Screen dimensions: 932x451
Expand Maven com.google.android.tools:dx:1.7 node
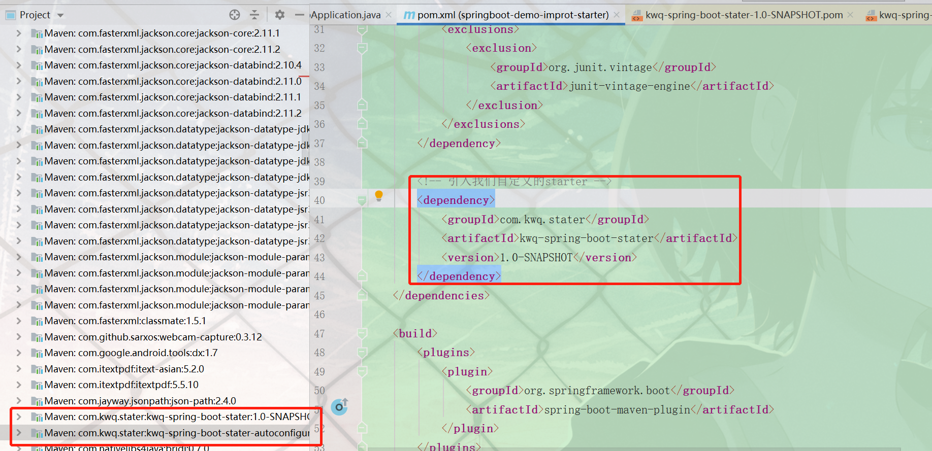pos(19,353)
